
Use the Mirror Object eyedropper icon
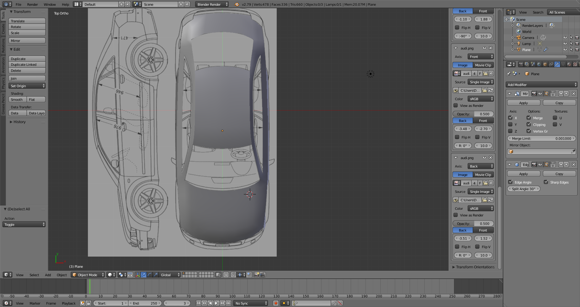[573, 152]
